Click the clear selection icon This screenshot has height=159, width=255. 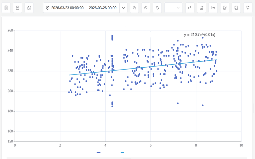(29, 8)
